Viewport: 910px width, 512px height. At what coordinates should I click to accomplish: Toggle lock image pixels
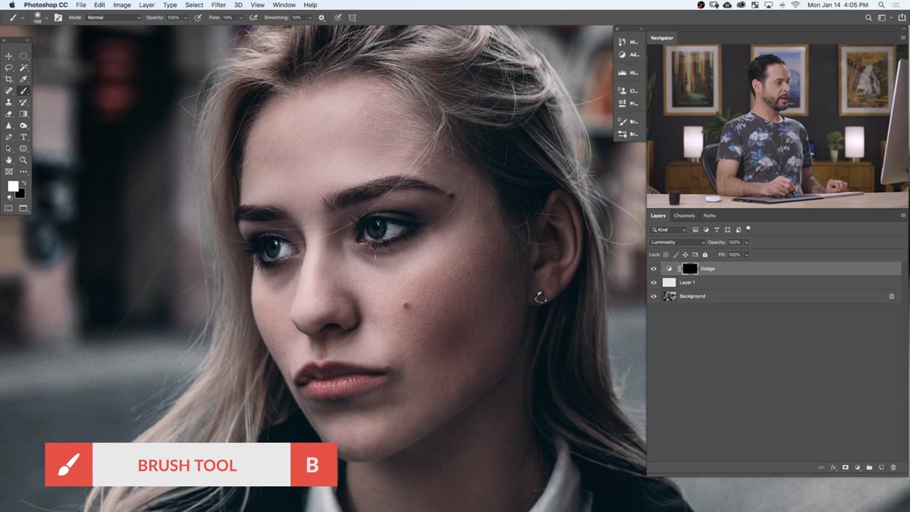(676, 254)
